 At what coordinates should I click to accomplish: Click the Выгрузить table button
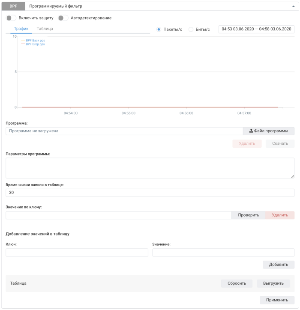coord(273,283)
